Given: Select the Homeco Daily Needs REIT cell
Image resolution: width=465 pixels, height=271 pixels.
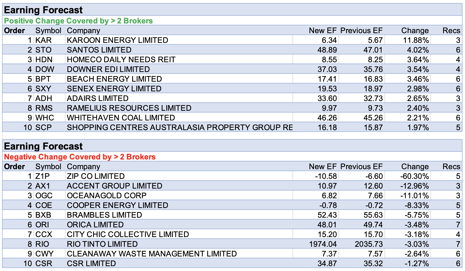Looking at the screenshot, I should click(x=121, y=59).
